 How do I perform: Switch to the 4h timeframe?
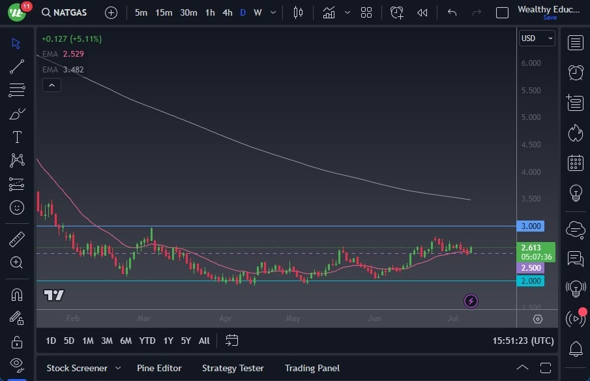[x=228, y=12]
